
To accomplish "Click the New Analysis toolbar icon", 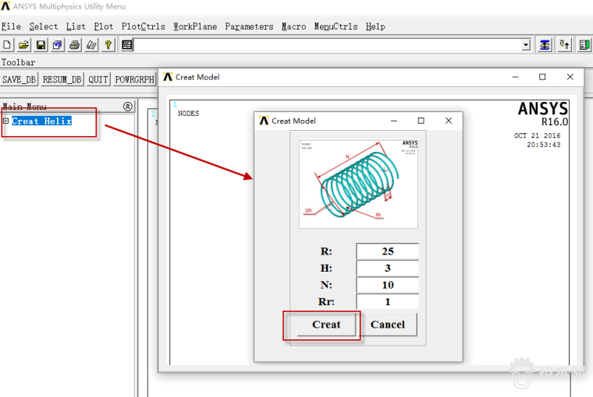I will pyautogui.click(x=7, y=45).
